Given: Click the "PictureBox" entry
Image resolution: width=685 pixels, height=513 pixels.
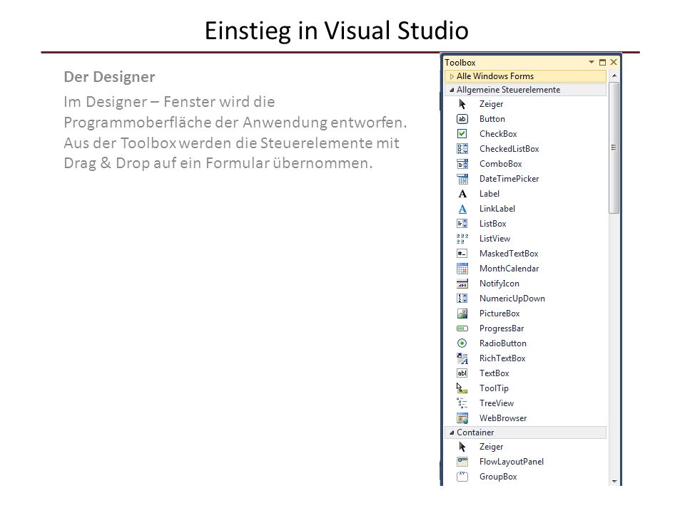Looking at the screenshot, I should (x=499, y=313).
